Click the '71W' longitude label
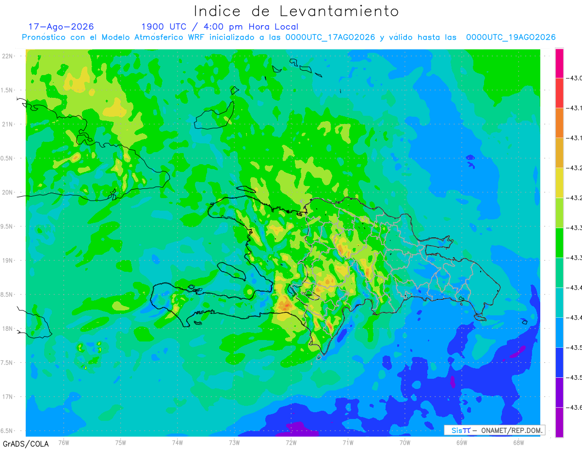This screenshot has height=449, width=582. coord(348,442)
